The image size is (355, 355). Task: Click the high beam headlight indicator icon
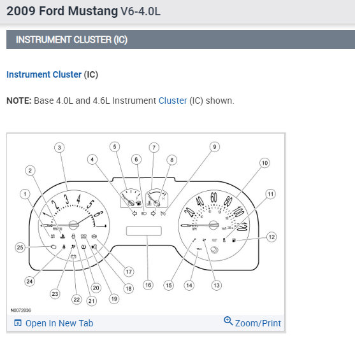pos(144,213)
